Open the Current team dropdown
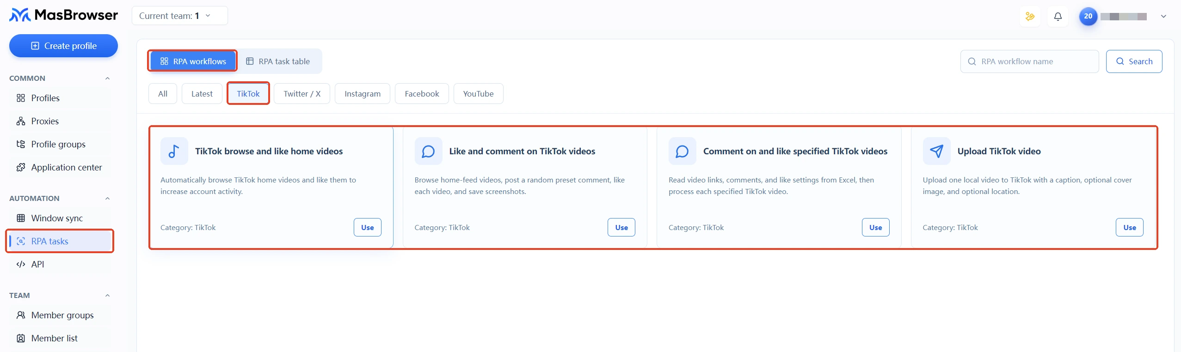This screenshot has height=352, width=1181. click(x=179, y=16)
